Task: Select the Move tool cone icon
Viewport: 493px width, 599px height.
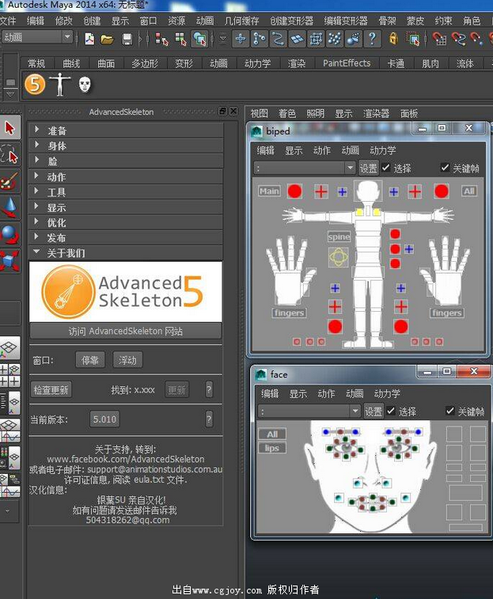Action: coord(10,207)
